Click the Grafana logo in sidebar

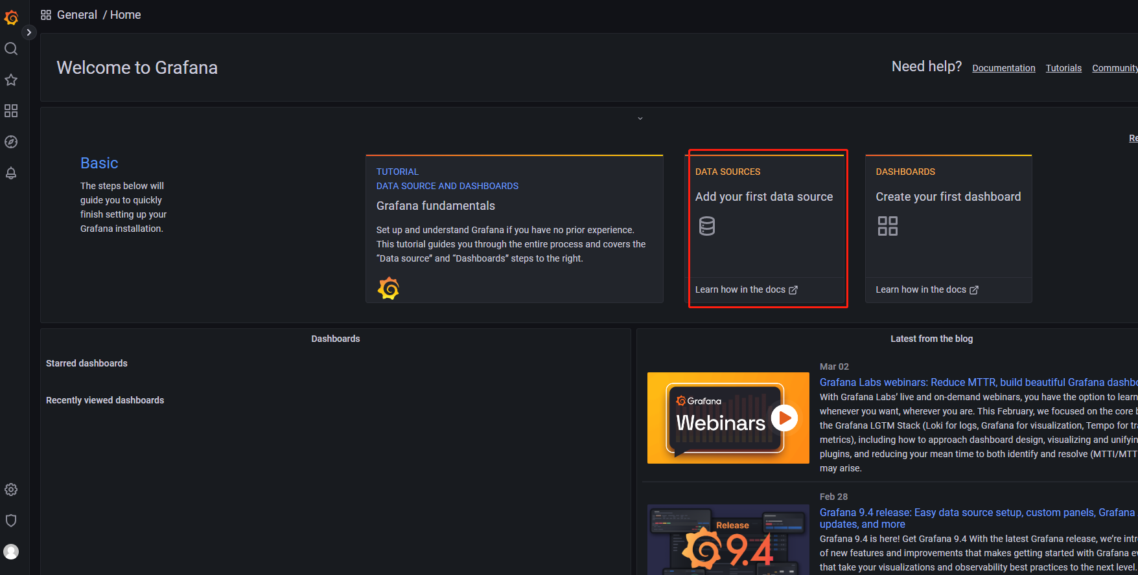pos(11,17)
